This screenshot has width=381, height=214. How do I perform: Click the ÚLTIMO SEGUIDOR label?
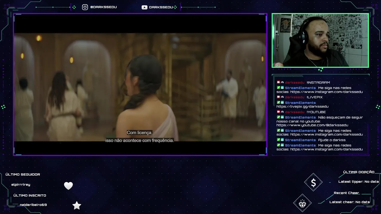click(x=23, y=174)
